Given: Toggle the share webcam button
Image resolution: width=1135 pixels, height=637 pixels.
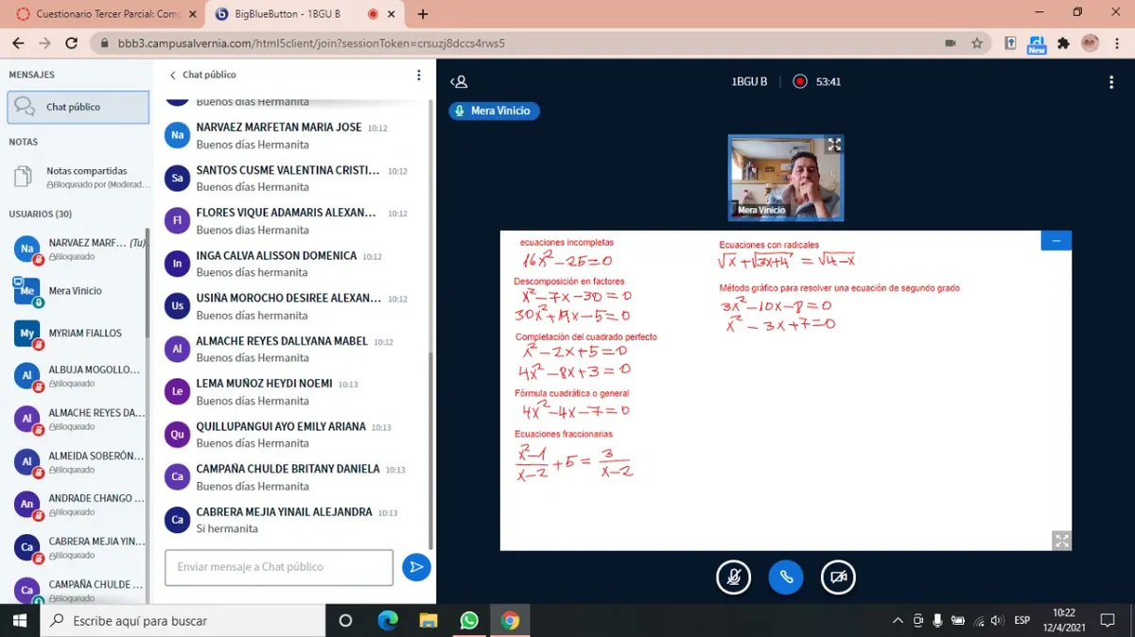Looking at the screenshot, I should pos(838,577).
